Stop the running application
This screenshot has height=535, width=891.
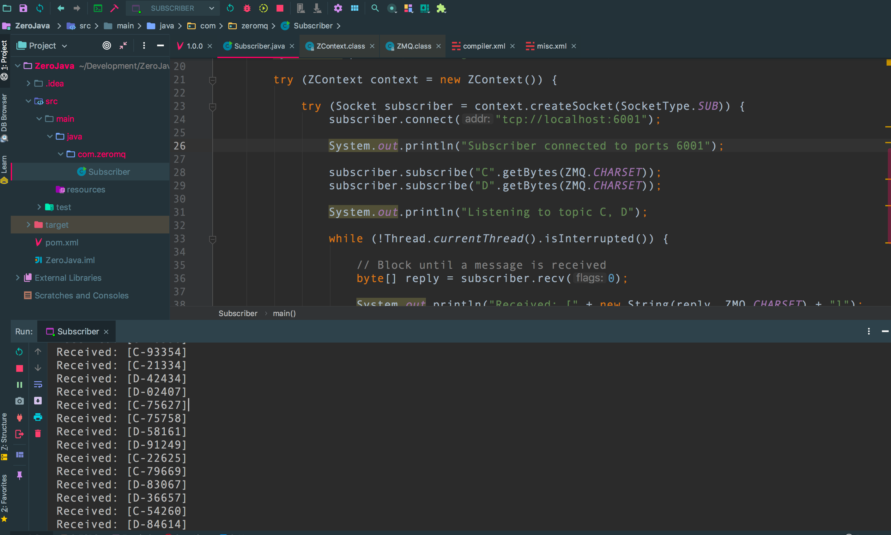coord(280,8)
